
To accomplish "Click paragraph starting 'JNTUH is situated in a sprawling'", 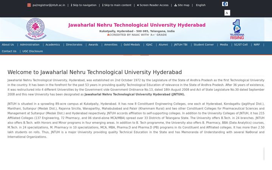I will click(136, 121).
